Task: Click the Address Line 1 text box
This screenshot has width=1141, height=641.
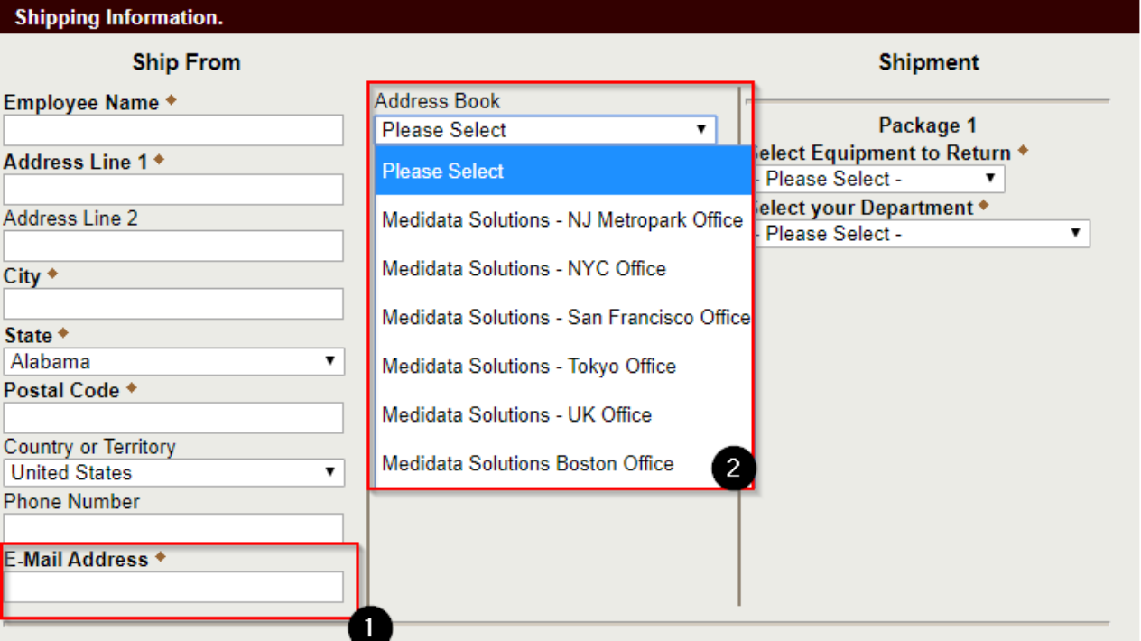Action: pos(173,190)
